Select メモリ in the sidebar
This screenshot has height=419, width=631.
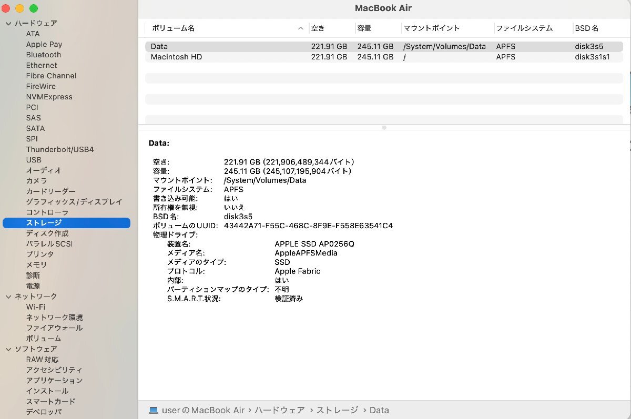click(x=36, y=265)
